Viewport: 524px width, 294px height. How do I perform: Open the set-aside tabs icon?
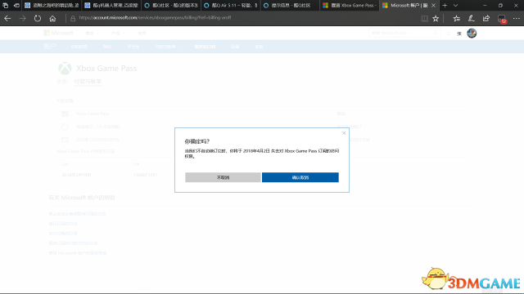click(6, 6)
